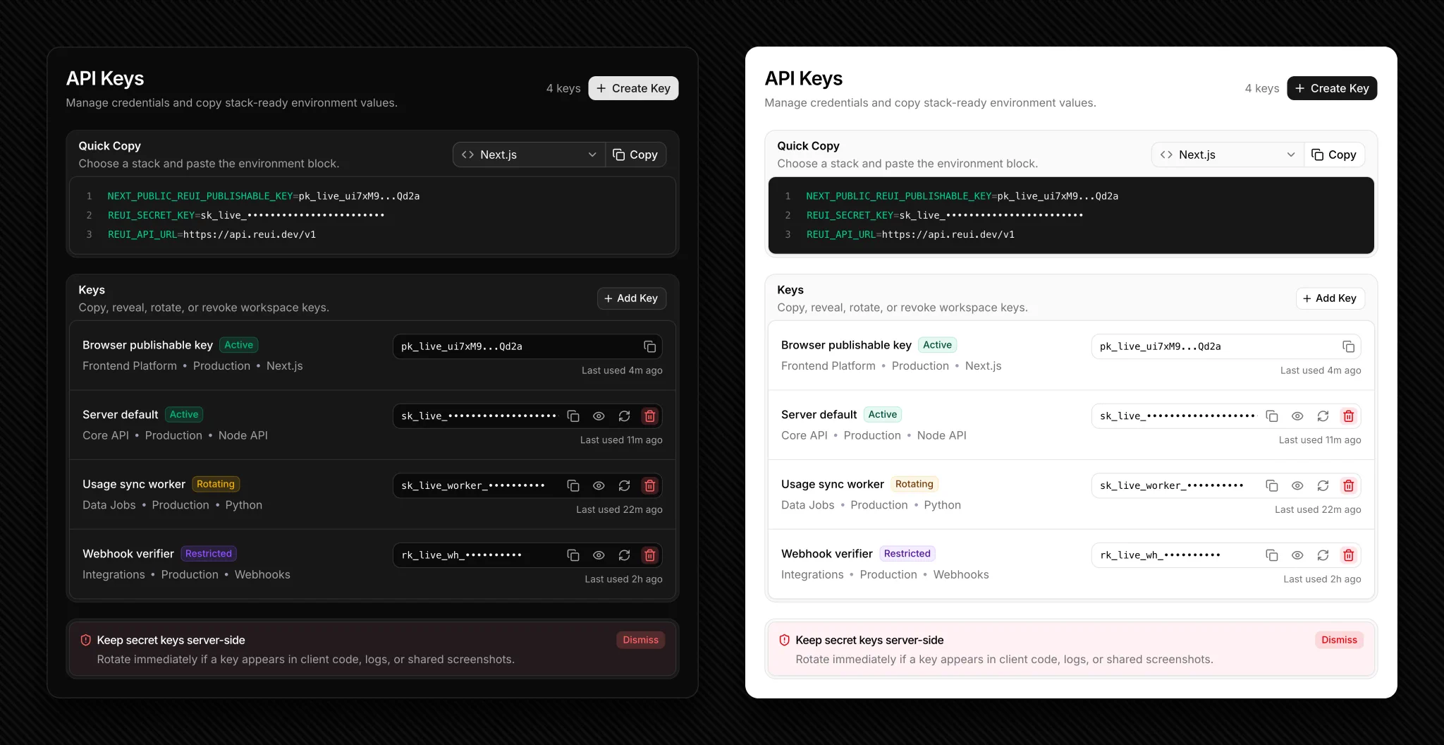
Task: Open the Next.js stack dropdown in light panel
Action: point(1228,155)
